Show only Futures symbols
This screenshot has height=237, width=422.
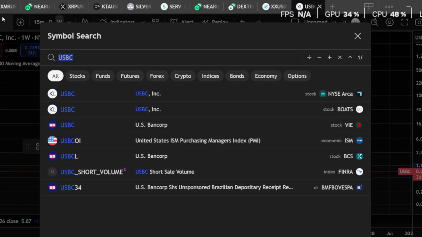(130, 76)
